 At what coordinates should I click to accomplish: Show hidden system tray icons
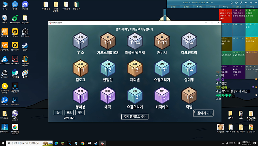pyautogui.click(x=223, y=143)
